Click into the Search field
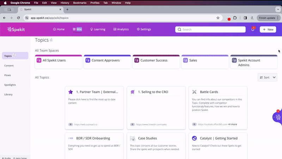This screenshot has width=282, height=159. point(210,29)
